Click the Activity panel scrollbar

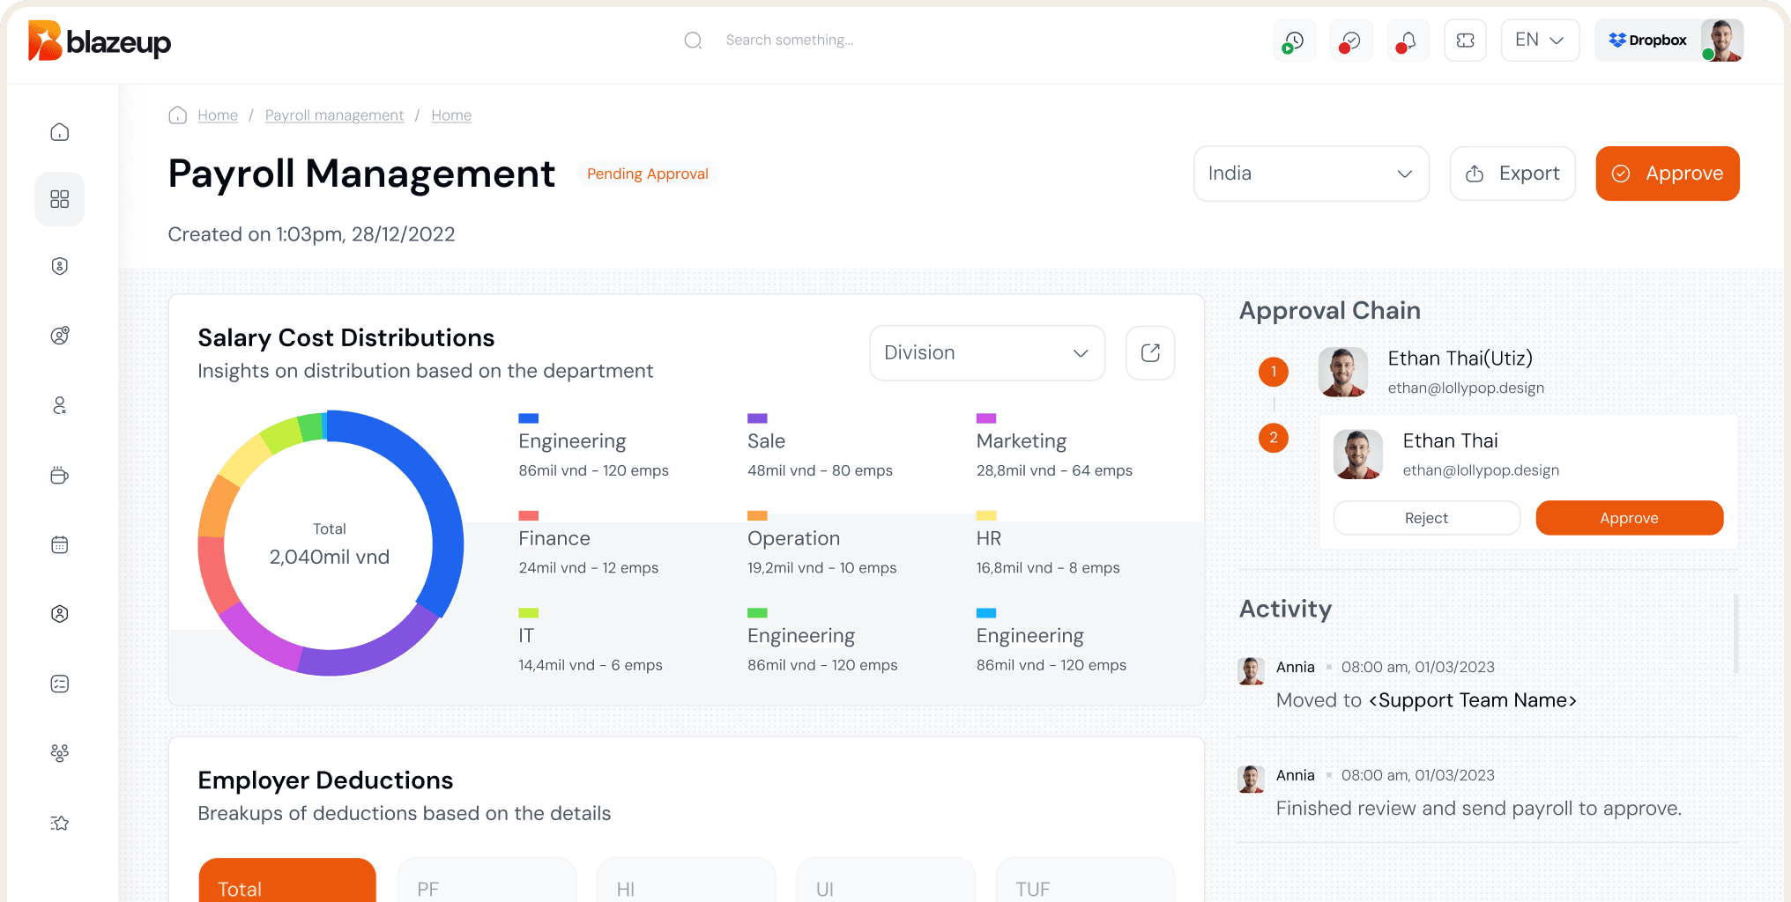[x=1735, y=634]
